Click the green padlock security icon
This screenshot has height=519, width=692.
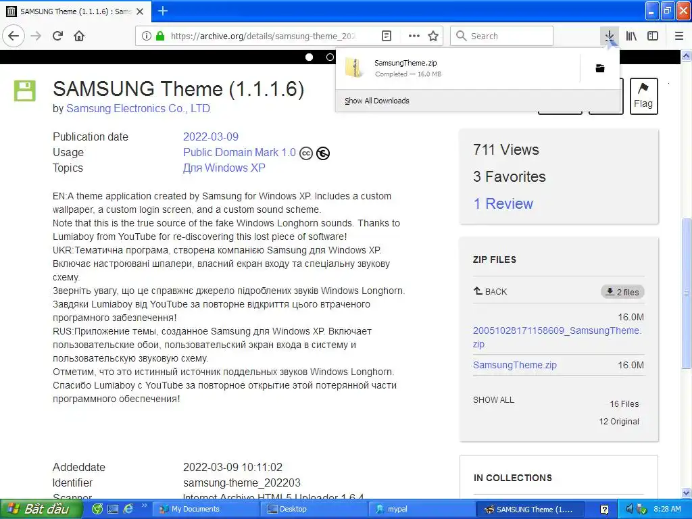pos(159,36)
